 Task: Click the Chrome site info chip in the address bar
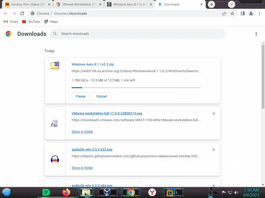coord(40,13)
